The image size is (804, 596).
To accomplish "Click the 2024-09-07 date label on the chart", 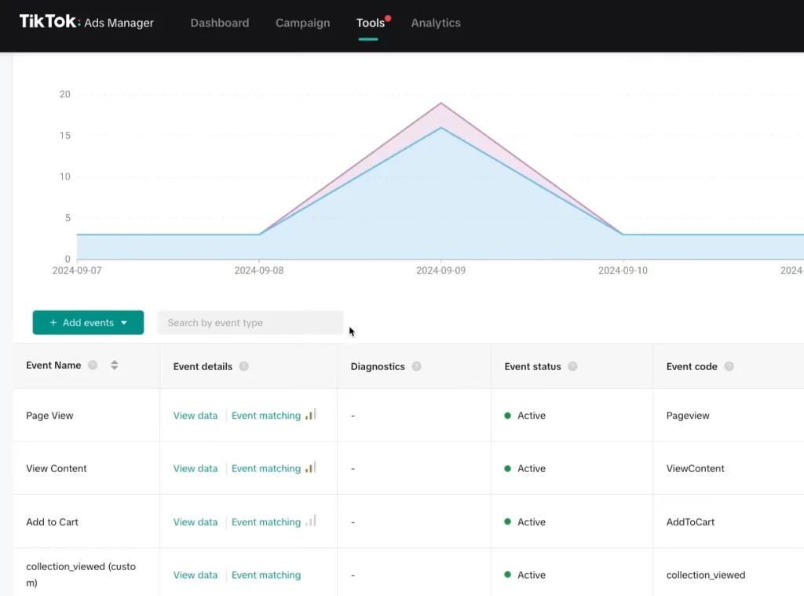I will coord(77,271).
